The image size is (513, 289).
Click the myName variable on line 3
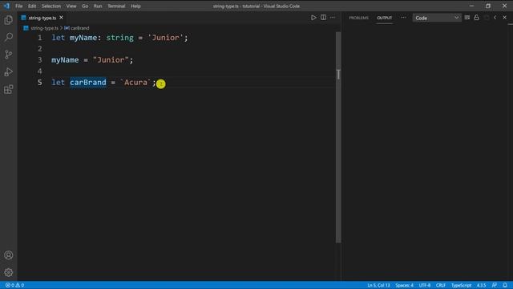coord(65,60)
